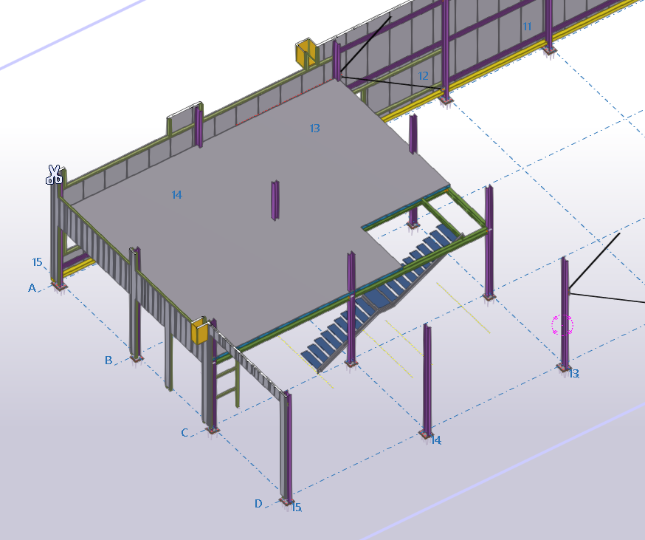Image resolution: width=645 pixels, height=540 pixels.
Task: Select the purple column at slab center
Action: point(275,199)
